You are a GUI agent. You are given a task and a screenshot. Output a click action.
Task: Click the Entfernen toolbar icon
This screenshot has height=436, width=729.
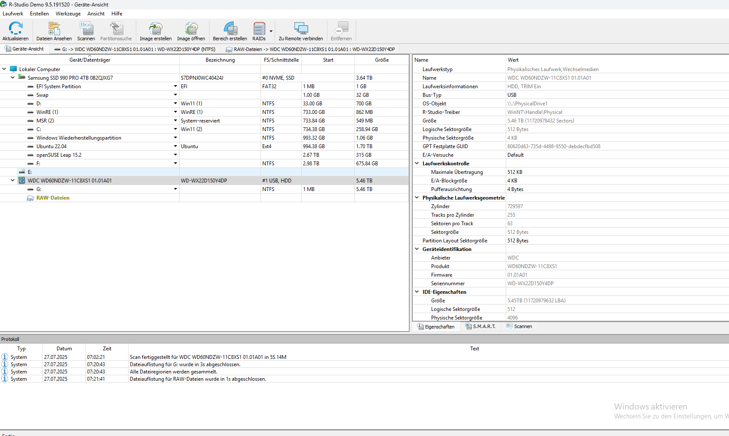point(341,28)
